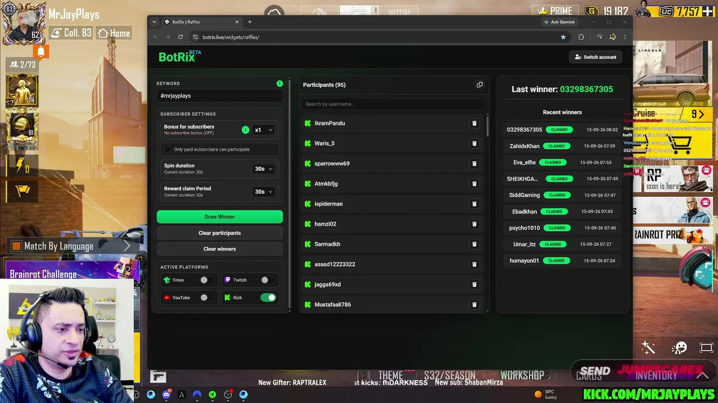Viewport: 718px width, 403px height.
Task: Click the green keyword info icon
Action: pos(279,83)
